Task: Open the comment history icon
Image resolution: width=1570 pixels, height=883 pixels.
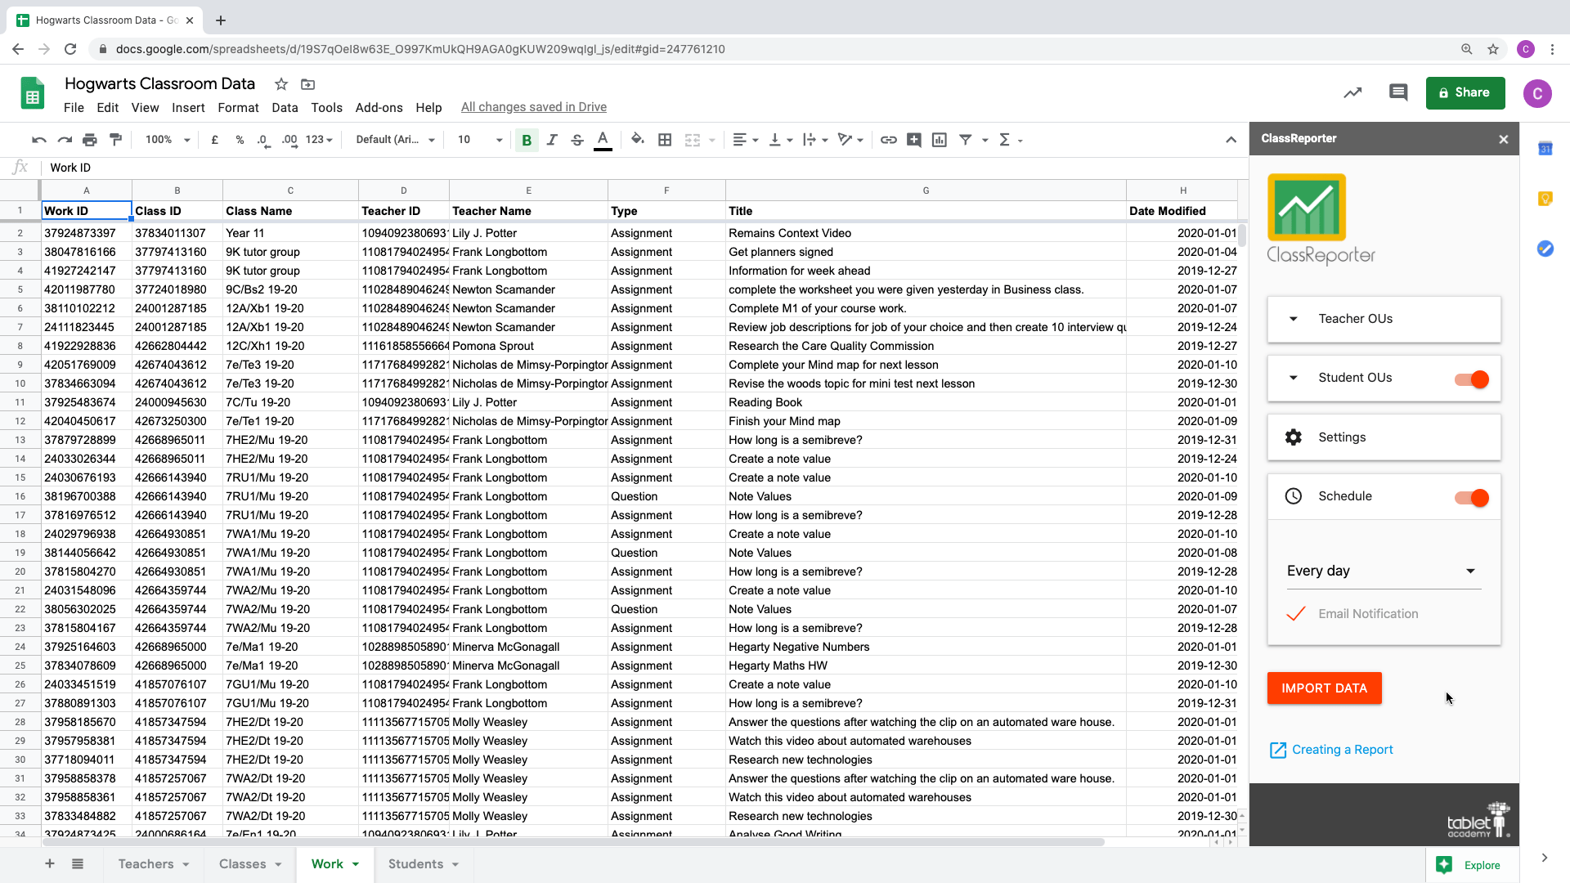Action: tap(1398, 92)
